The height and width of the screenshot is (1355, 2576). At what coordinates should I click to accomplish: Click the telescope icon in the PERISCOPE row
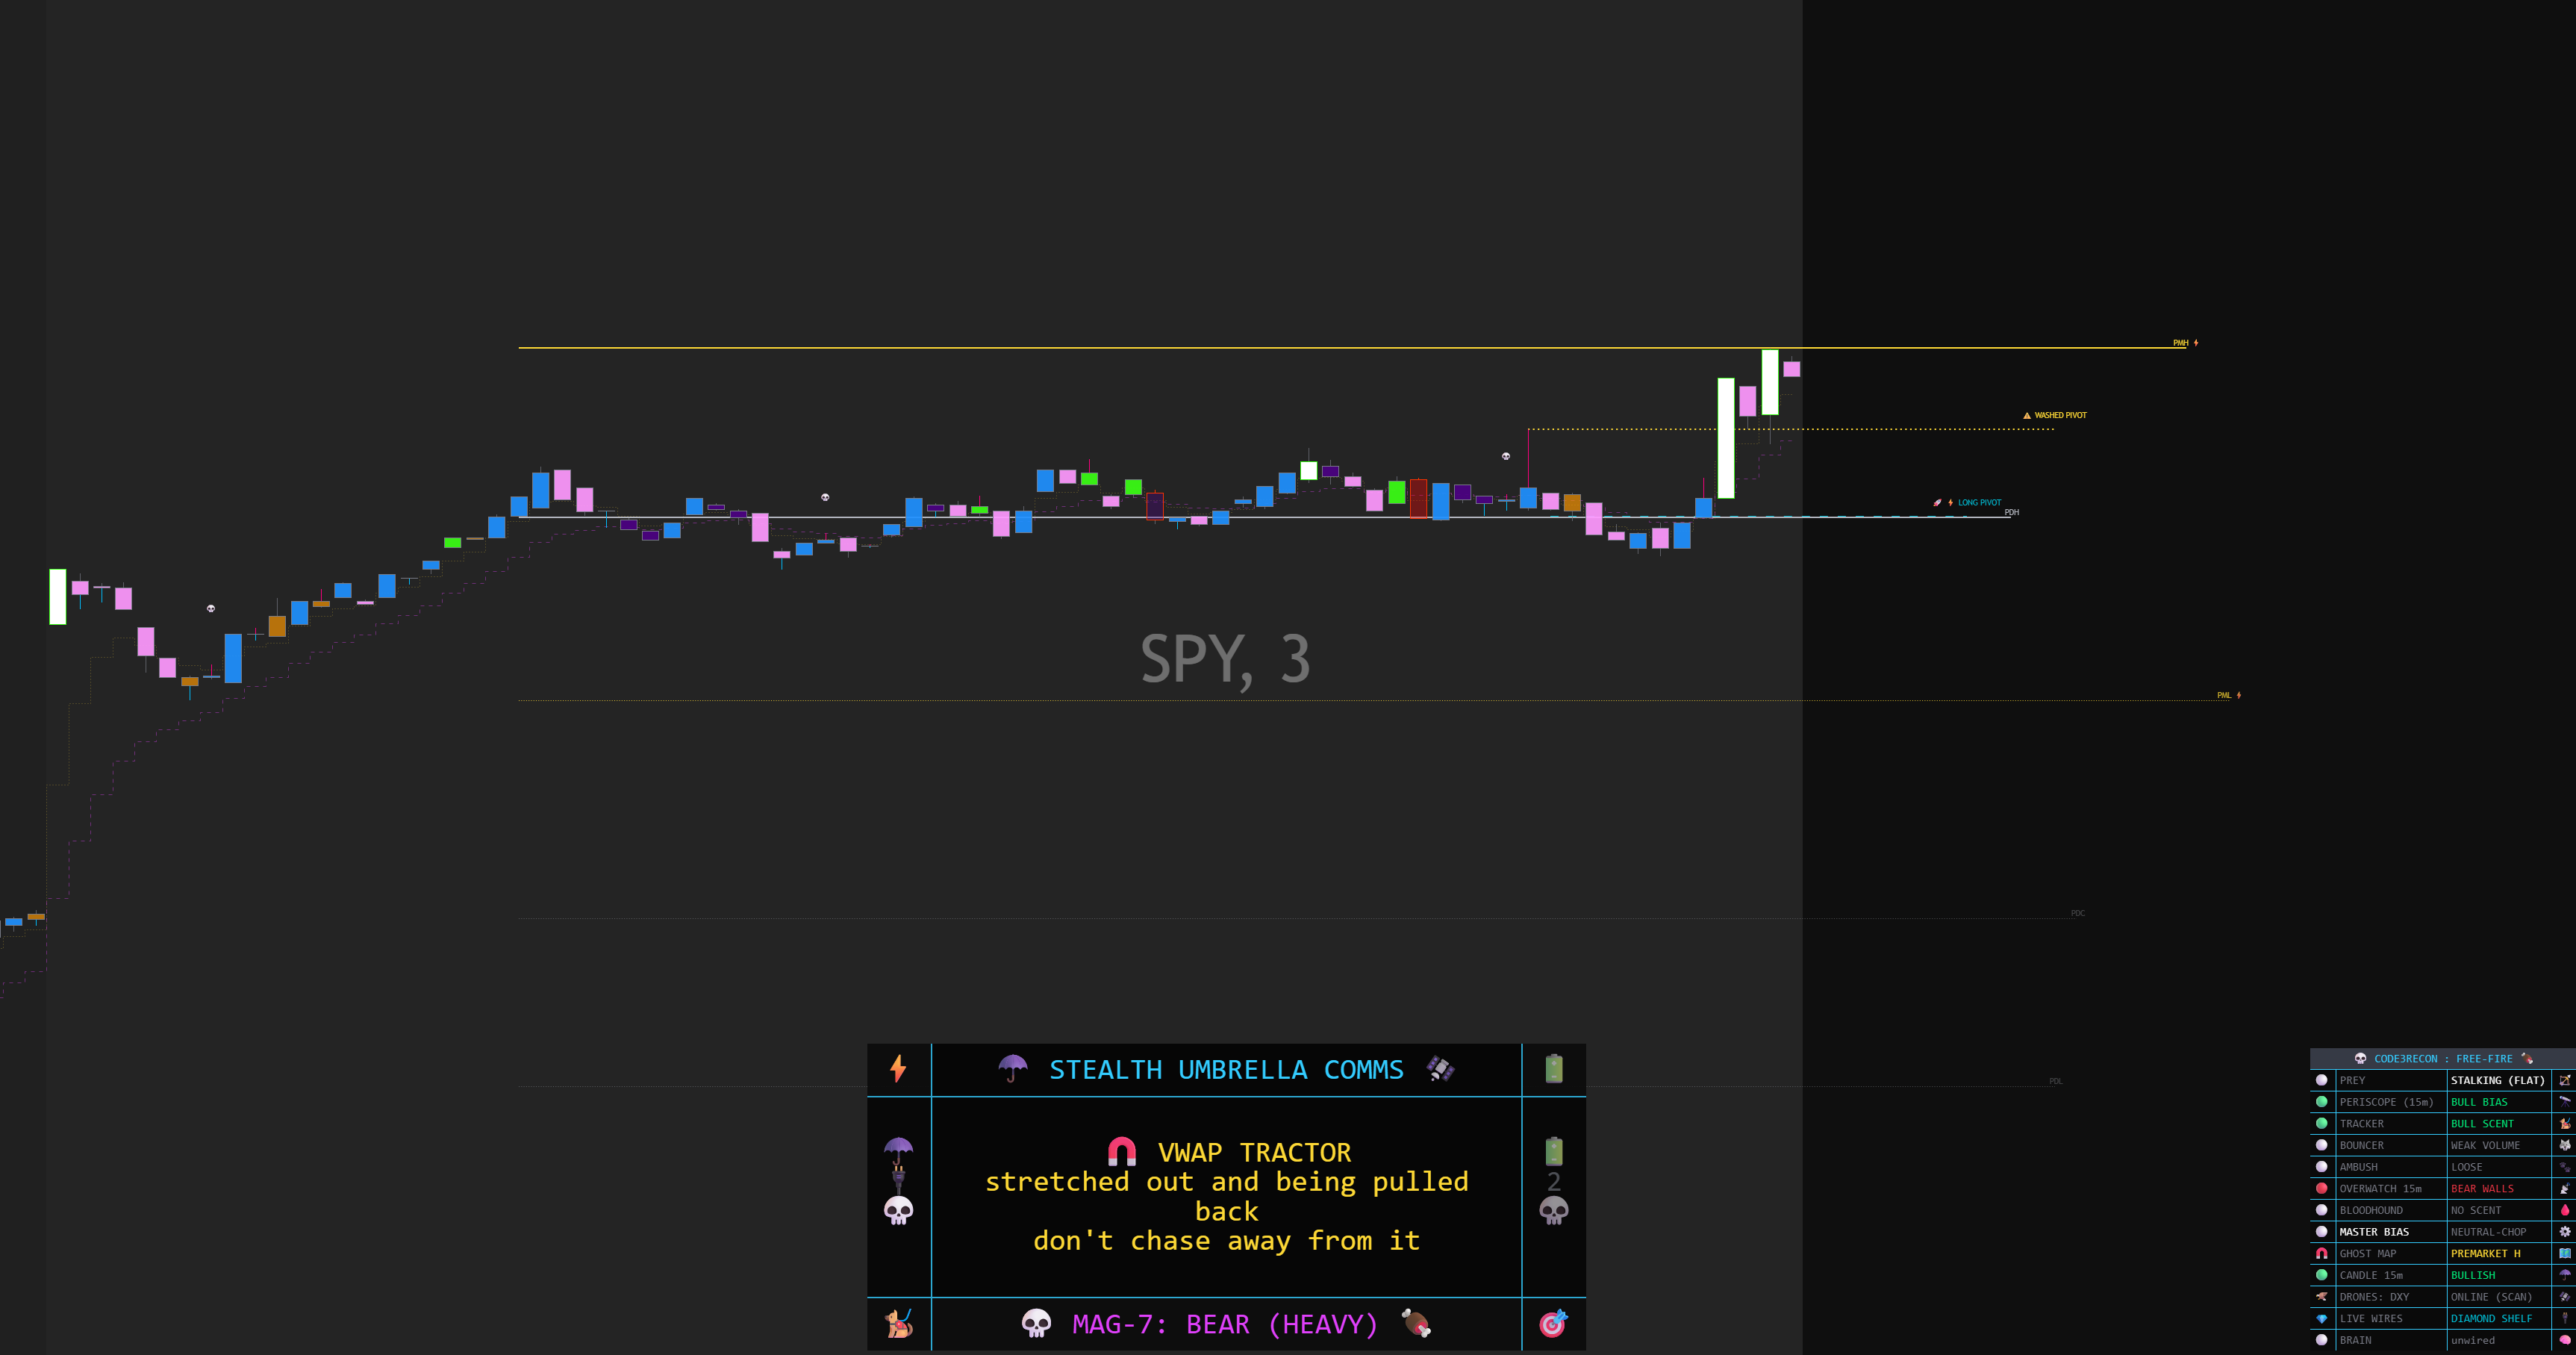(2565, 1102)
